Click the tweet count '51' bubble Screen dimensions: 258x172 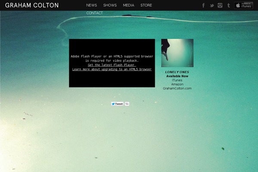click(x=127, y=104)
